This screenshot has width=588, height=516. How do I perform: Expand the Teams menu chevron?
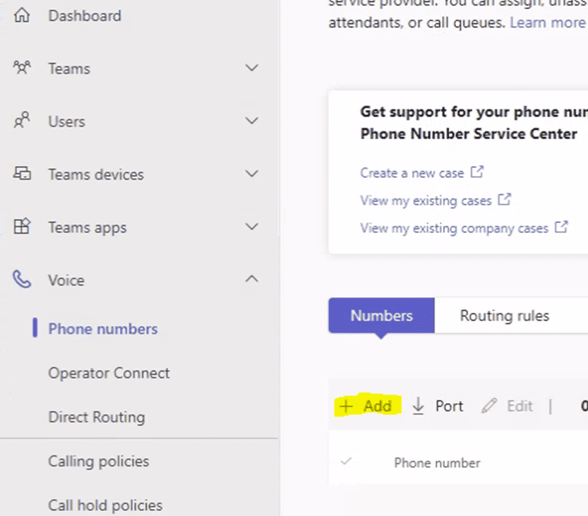coord(251,68)
